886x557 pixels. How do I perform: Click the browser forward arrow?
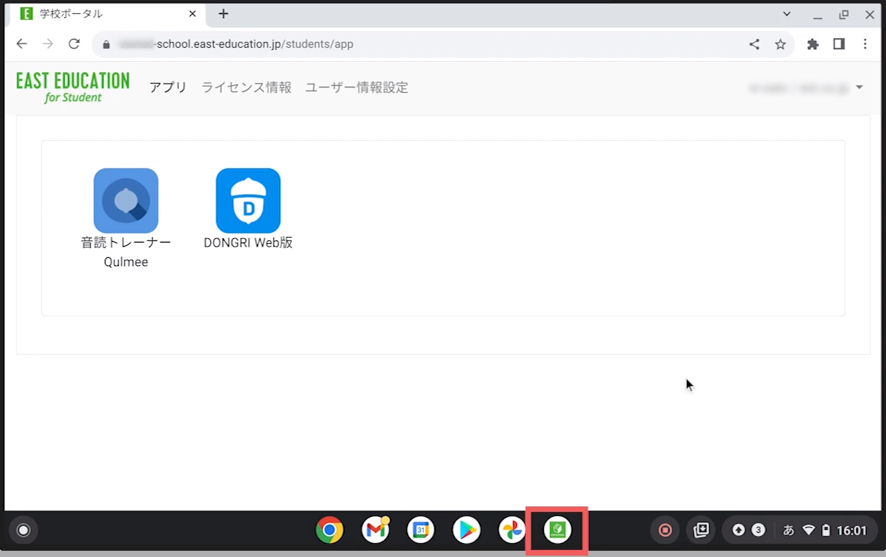coord(48,44)
